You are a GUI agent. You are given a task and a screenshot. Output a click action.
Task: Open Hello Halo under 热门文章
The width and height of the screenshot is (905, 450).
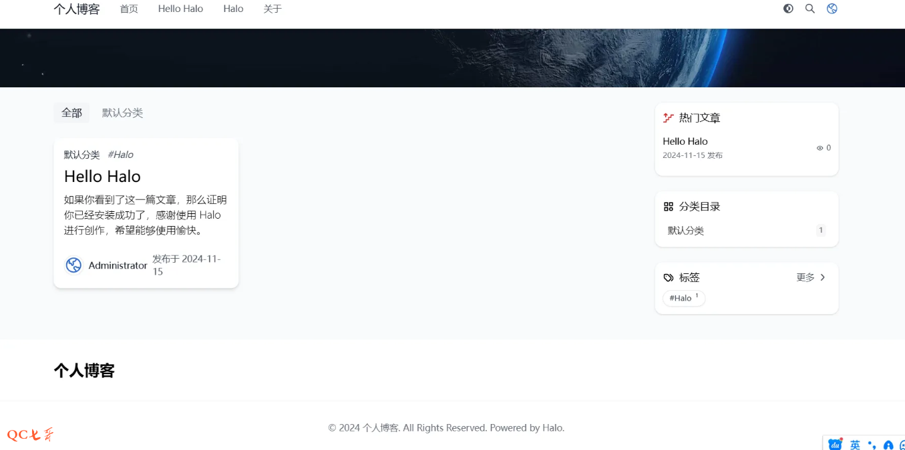pyautogui.click(x=685, y=141)
